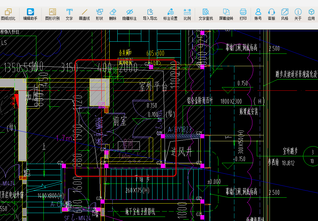This screenshot has height=221, width=318.
Task: Open the 关于 about info
Action: coord(298,14)
